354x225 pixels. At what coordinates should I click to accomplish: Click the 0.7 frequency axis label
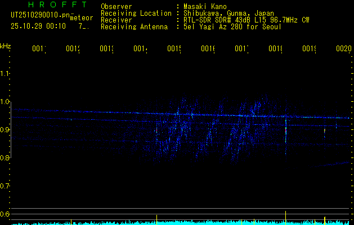tap(6, 186)
